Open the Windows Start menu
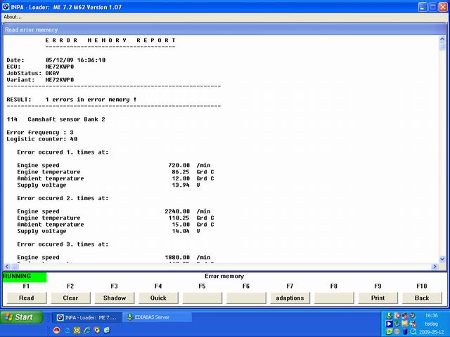The image size is (450, 337). click(x=19, y=317)
